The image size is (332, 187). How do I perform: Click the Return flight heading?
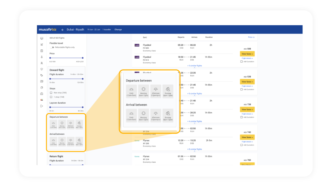[x=56, y=156]
